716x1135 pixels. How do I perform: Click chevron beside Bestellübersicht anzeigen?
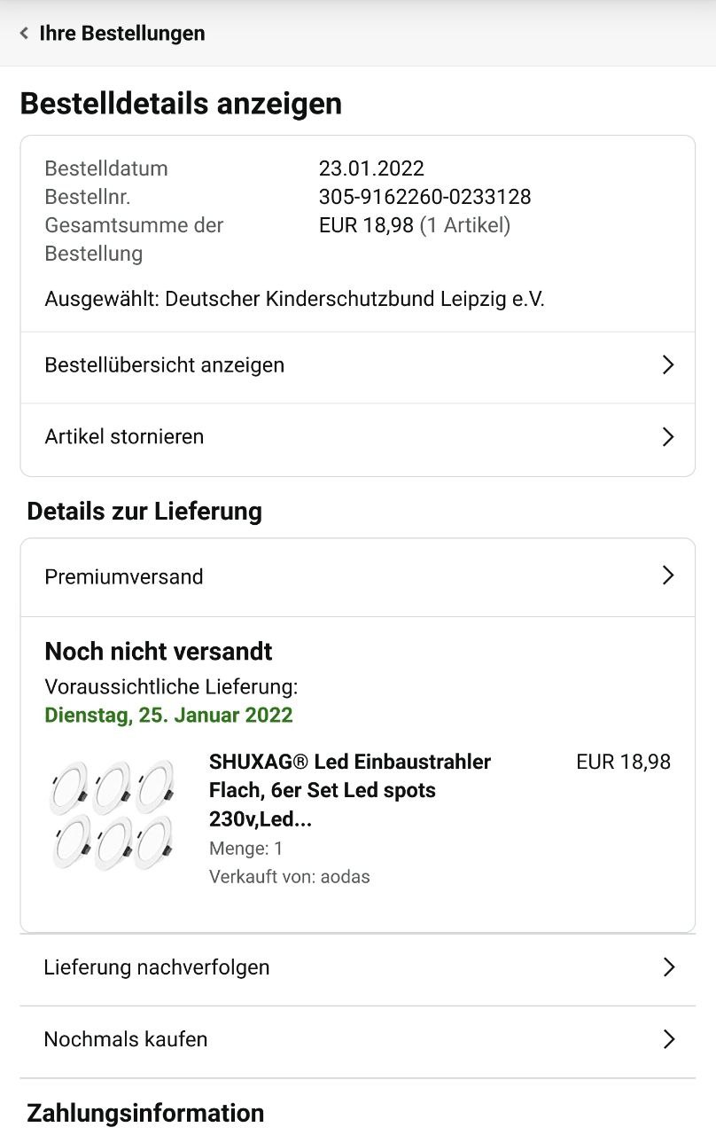point(668,365)
